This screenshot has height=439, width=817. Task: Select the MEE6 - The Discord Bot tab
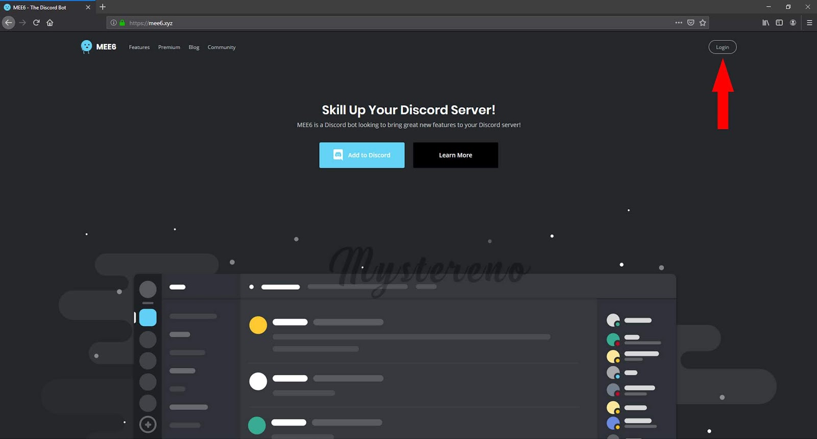click(x=47, y=7)
